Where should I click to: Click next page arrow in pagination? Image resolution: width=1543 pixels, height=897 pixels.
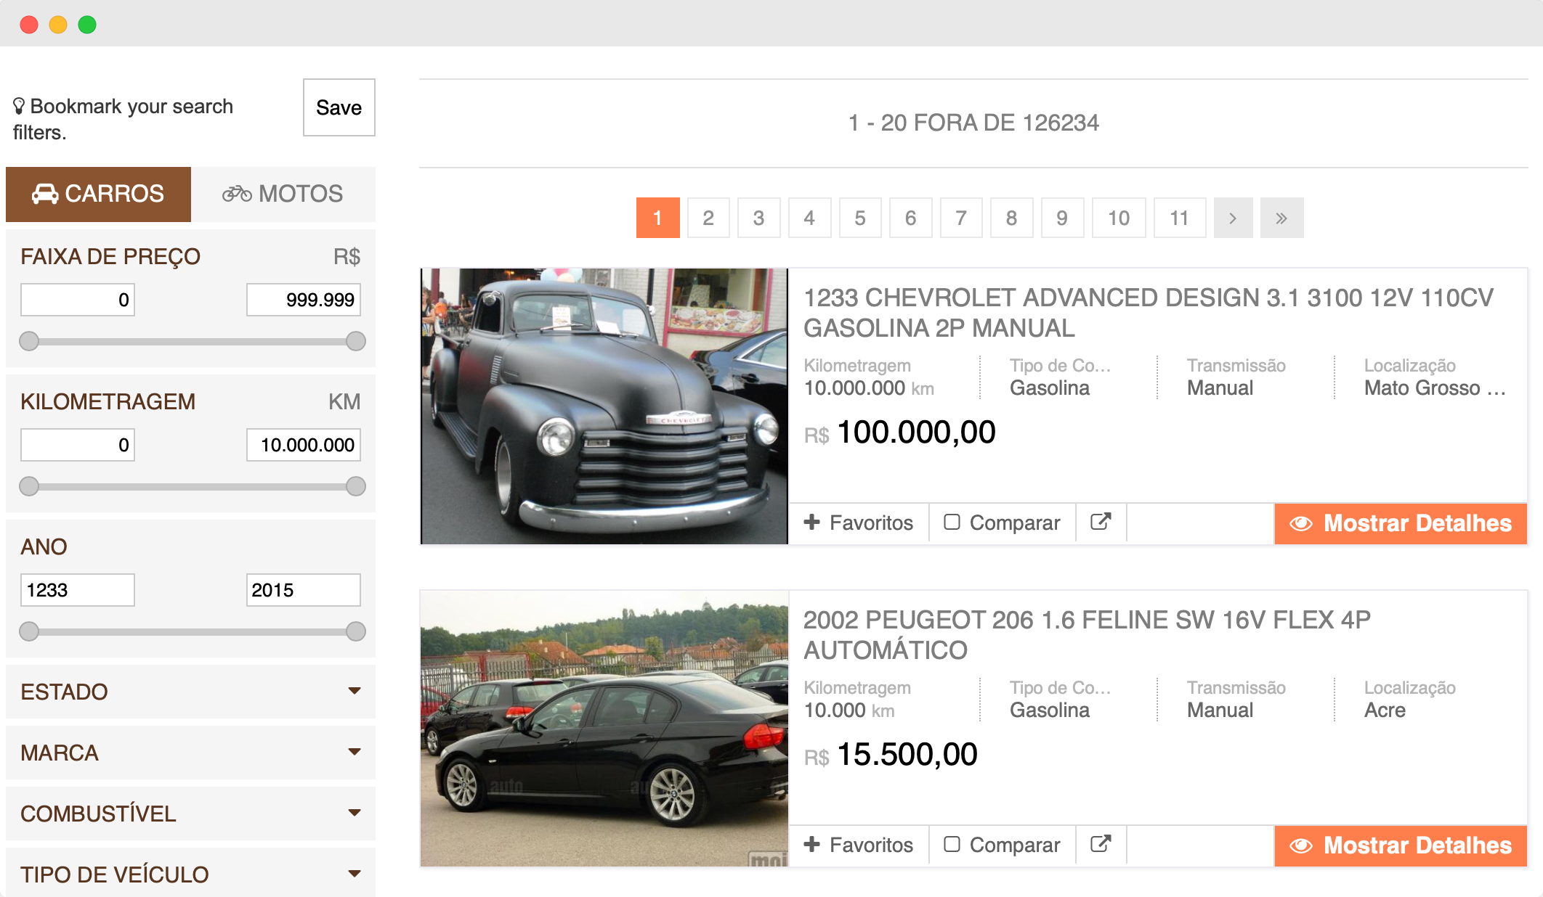(1233, 218)
